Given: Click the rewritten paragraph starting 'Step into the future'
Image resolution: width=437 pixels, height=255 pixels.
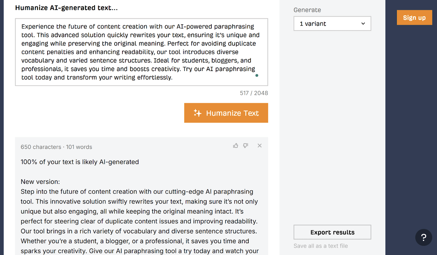Looking at the screenshot, I should point(140,221).
